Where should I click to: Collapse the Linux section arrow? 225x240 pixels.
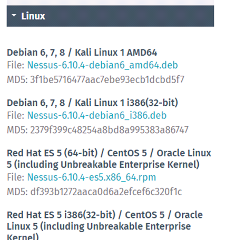(x=14, y=15)
